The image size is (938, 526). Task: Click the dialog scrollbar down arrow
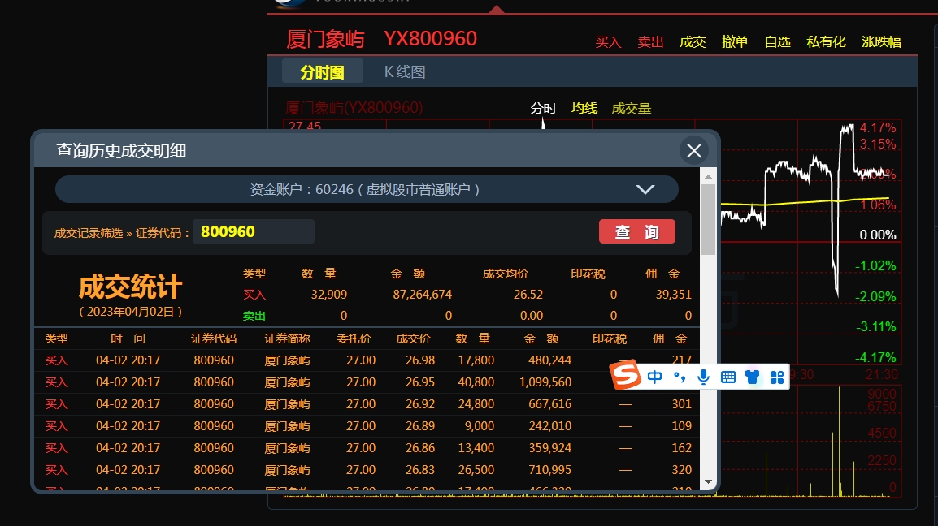point(708,482)
